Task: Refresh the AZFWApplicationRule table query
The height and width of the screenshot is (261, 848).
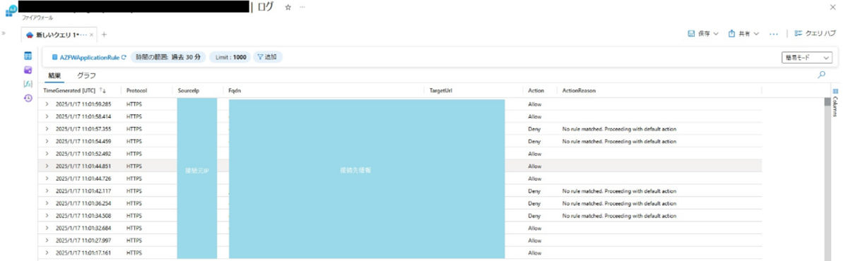Action: click(124, 57)
